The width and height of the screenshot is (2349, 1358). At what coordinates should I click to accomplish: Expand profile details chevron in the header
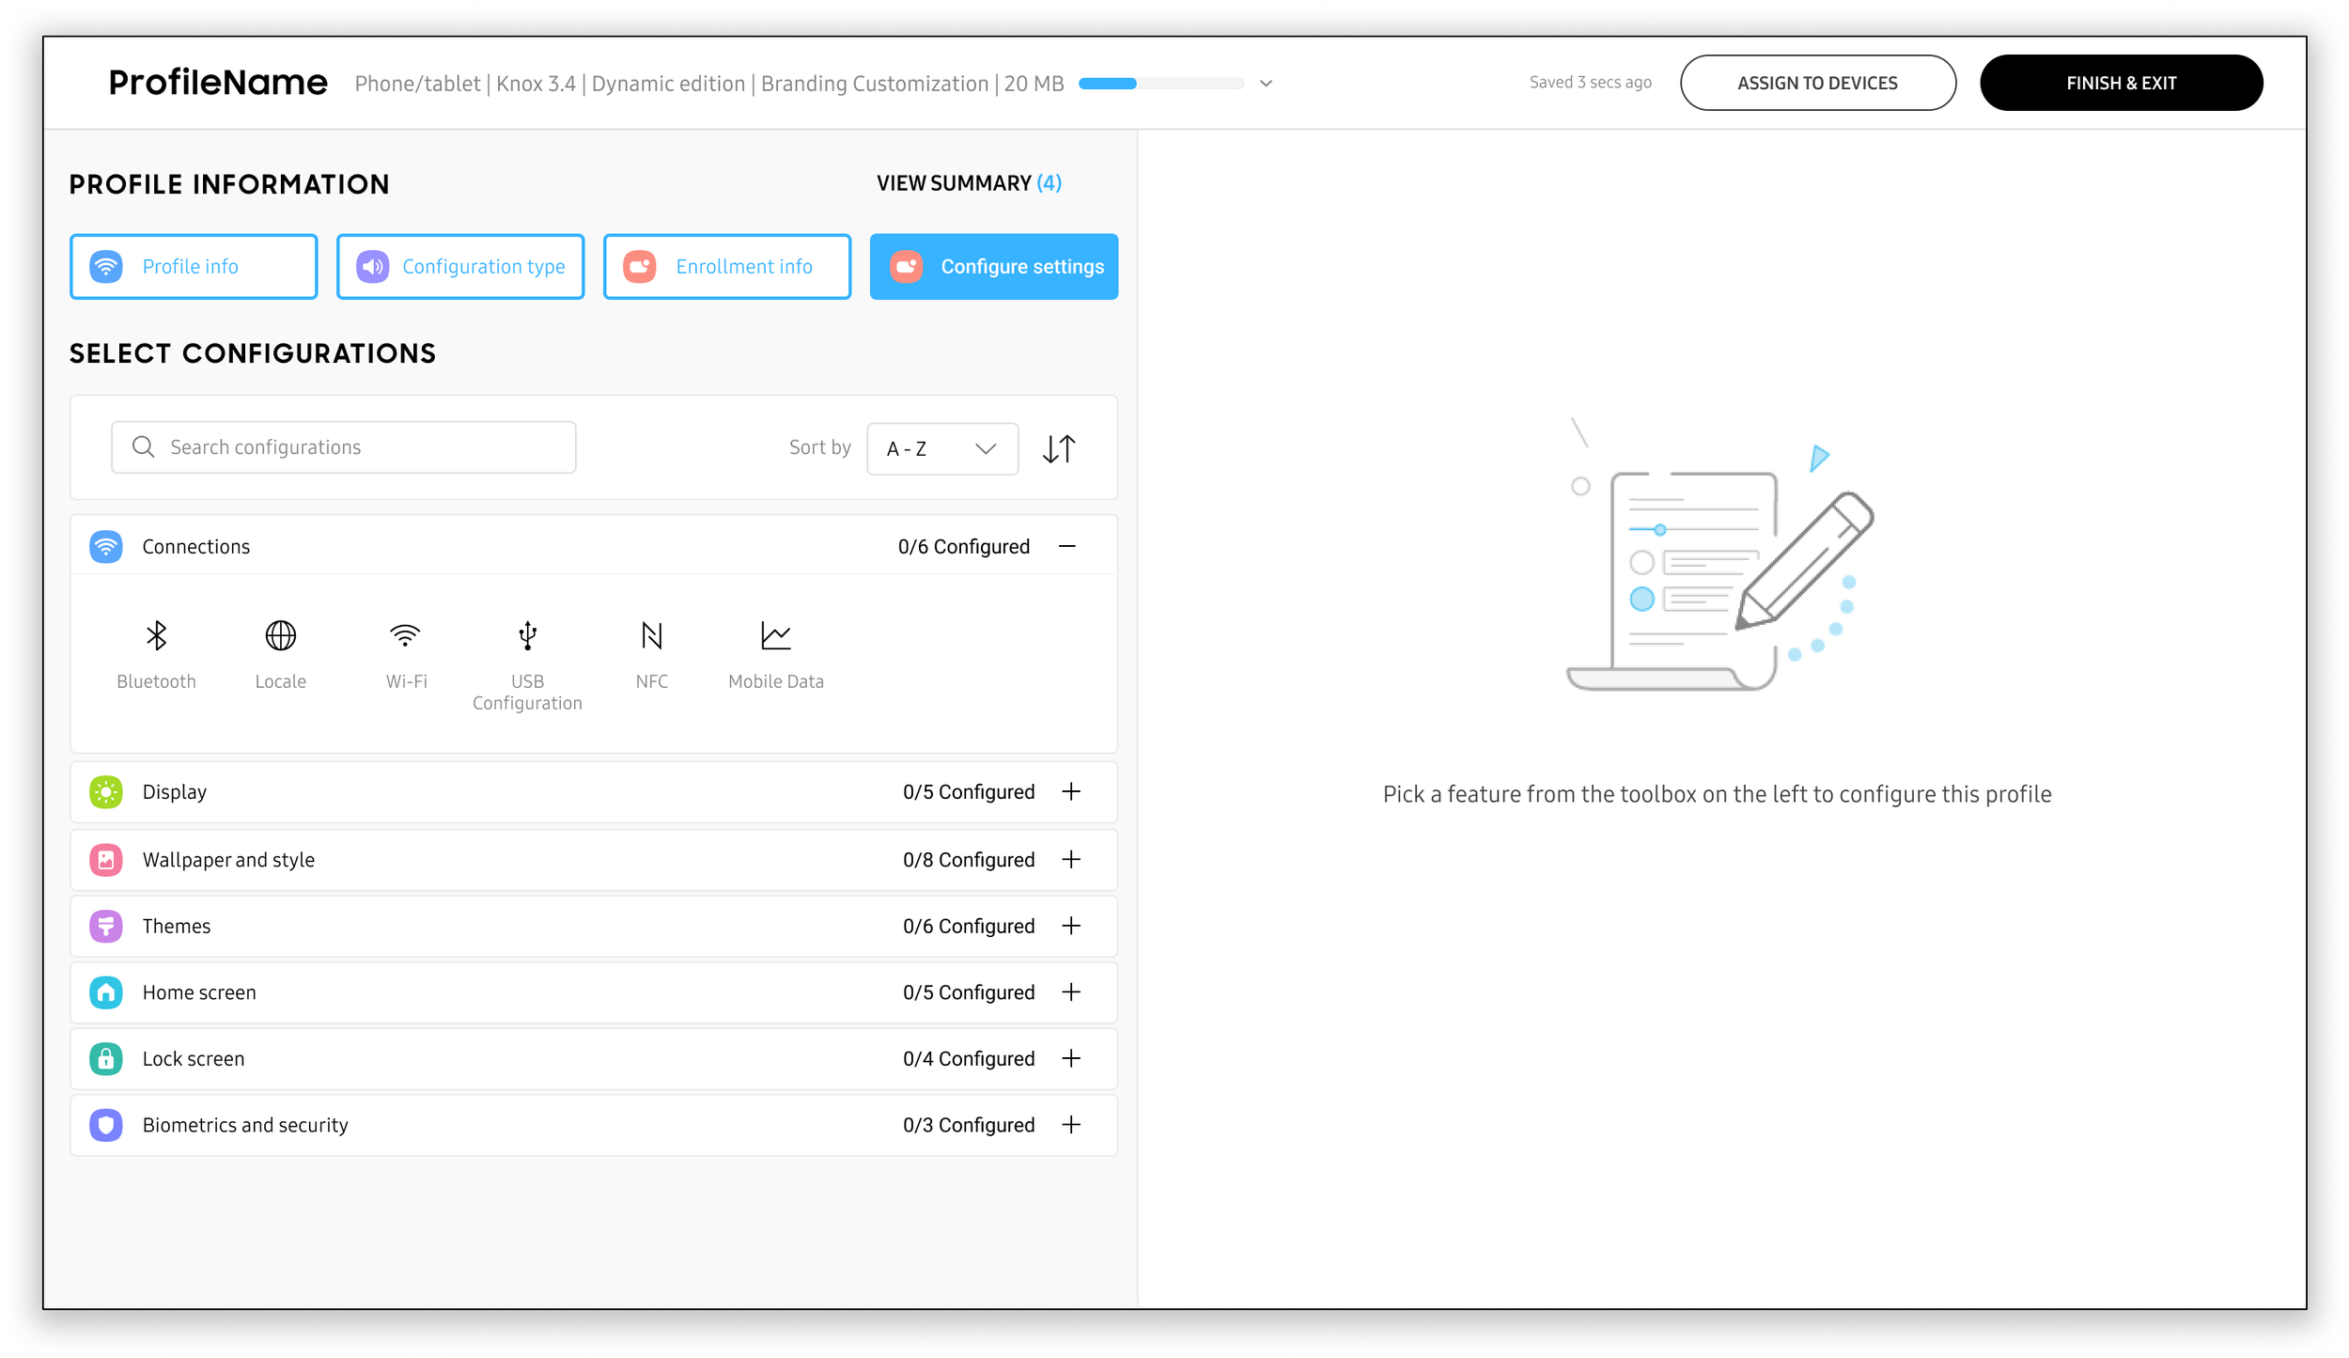1266,84
